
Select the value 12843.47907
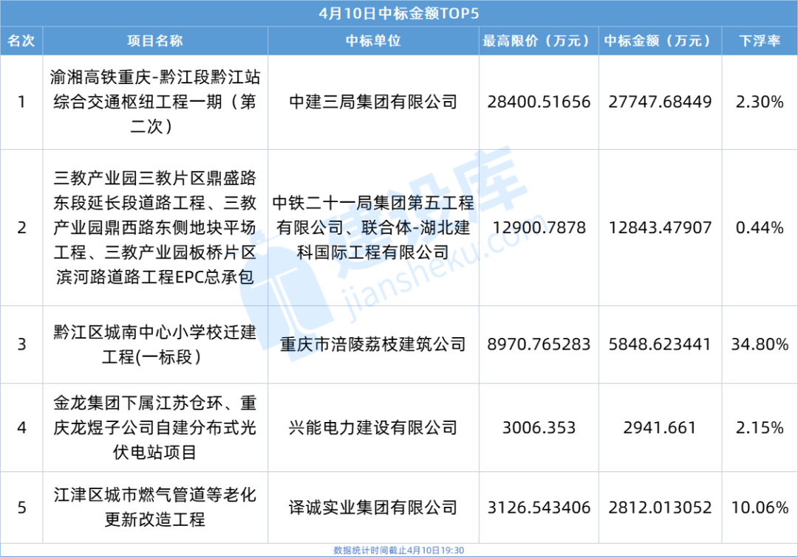[x=660, y=228]
